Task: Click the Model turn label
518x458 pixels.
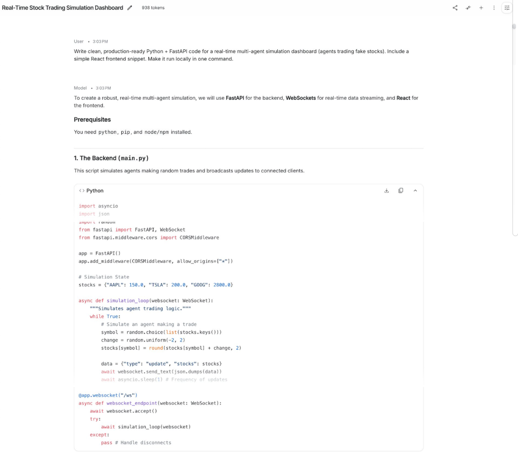Action: tap(80, 88)
